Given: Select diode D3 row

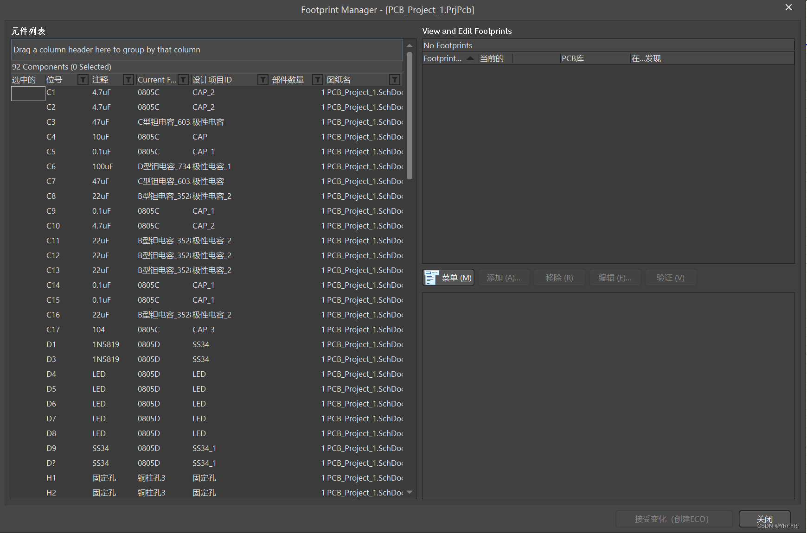Looking at the screenshot, I should pos(207,359).
